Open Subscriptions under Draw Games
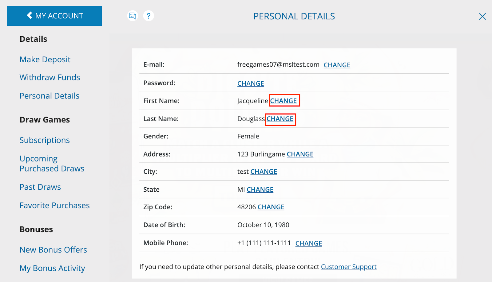Image resolution: width=492 pixels, height=282 pixels. click(x=44, y=140)
